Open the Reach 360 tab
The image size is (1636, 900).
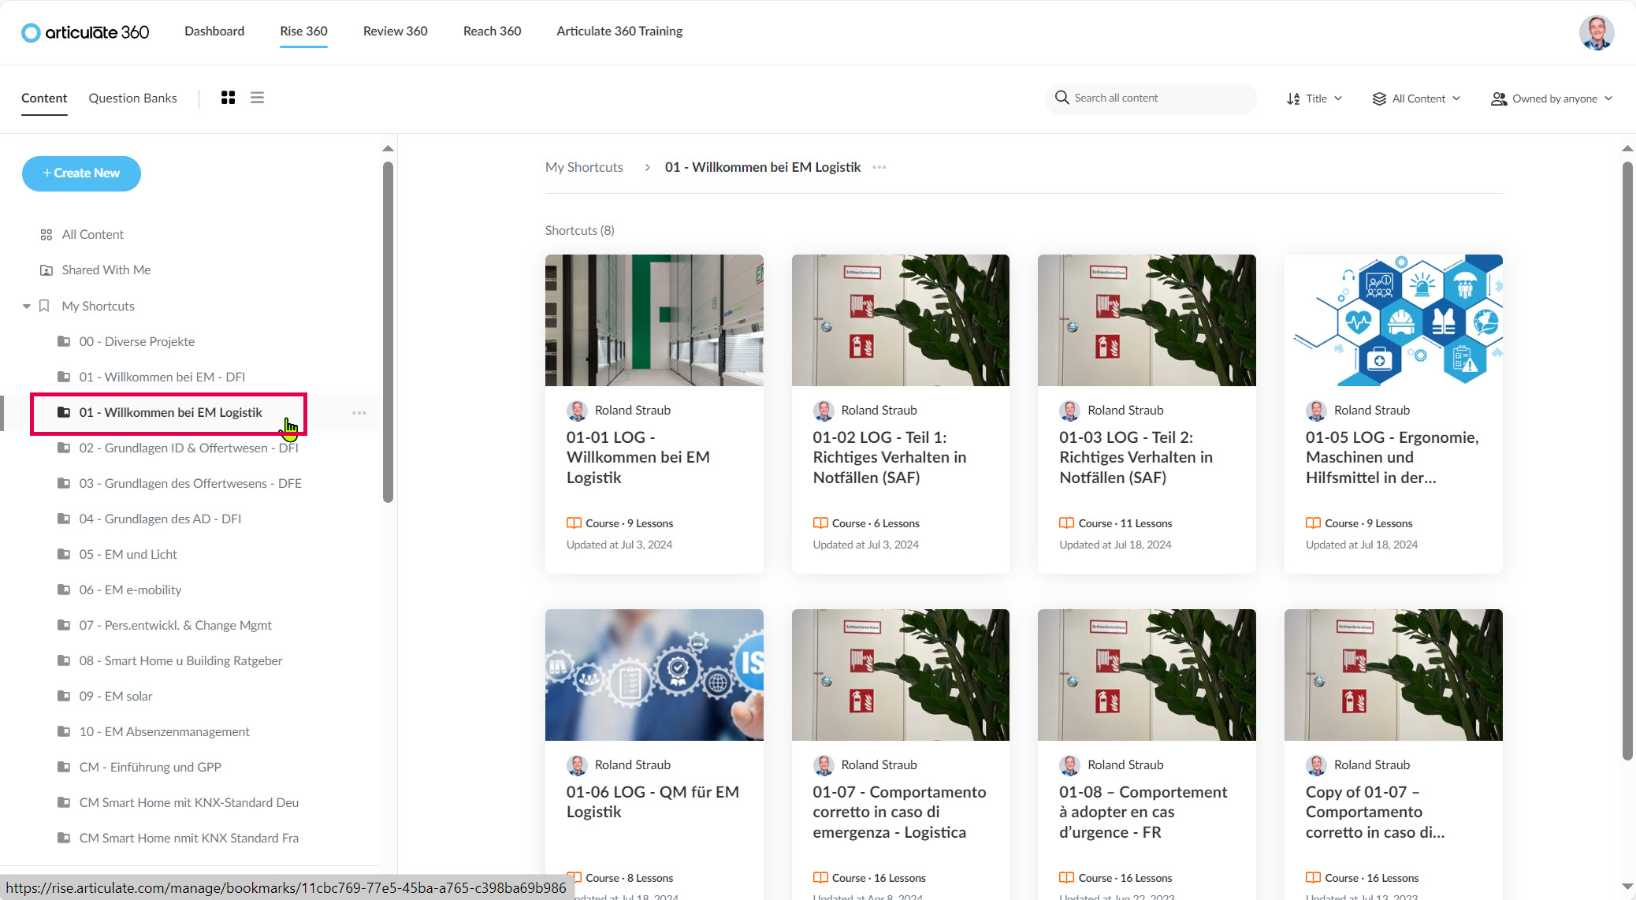pyautogui.click(x=493, y=32)
